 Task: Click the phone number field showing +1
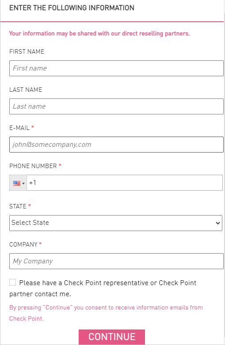point(125,183)
